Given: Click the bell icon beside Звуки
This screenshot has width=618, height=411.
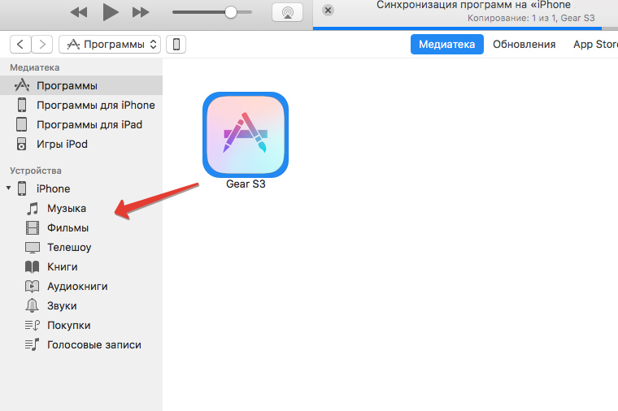Looking at the screenshot, I should click(x=32, y=305).
